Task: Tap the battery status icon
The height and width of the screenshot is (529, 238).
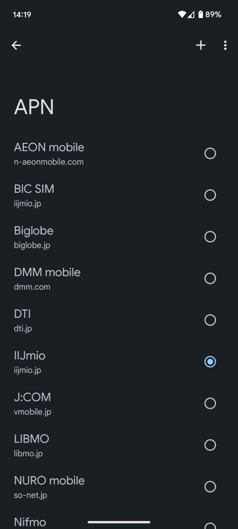Action: (x=201, y=14)
